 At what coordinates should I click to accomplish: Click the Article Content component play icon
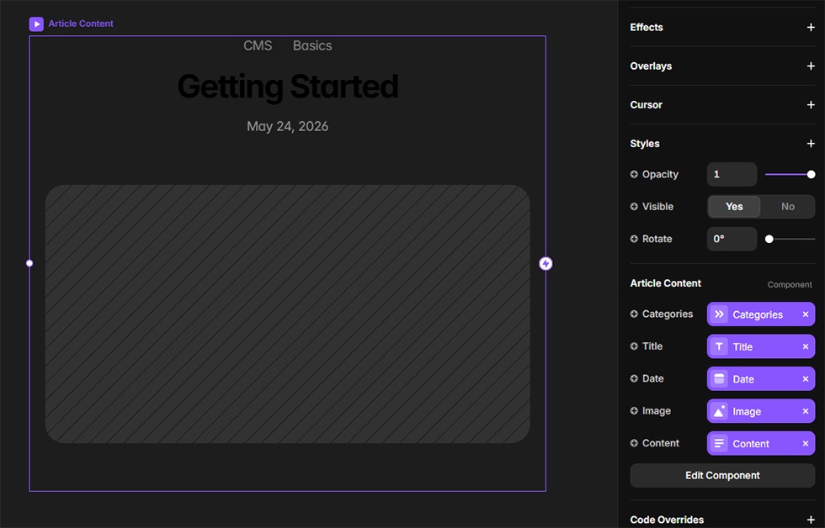(x=36, y=24)
